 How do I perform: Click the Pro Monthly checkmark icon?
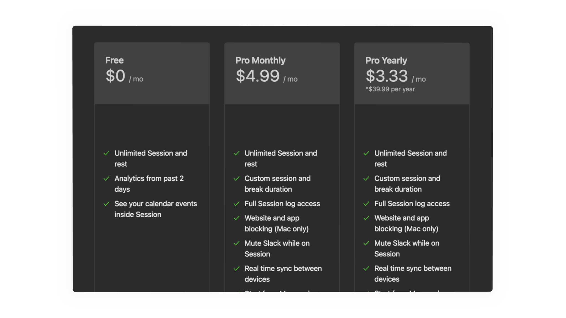tap(237, 153)
